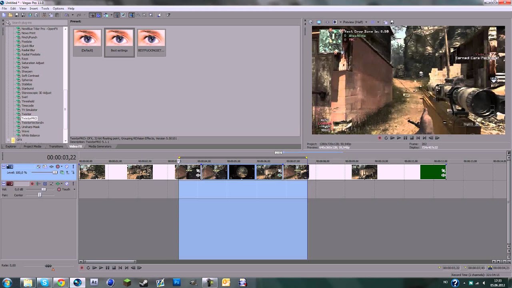Screen dimensions: 512x288
Task: Open the preview overlays grid dropdown arrow
Action: [x=378, y=22]
